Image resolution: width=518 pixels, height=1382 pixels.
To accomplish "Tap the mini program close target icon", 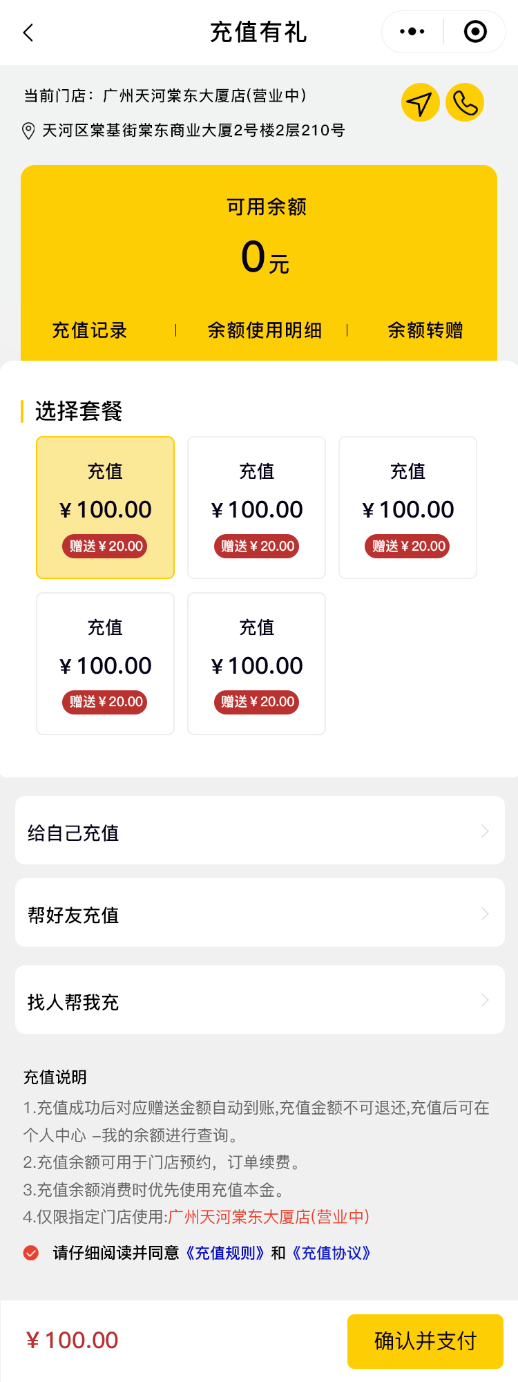I will tap(475, 32).
